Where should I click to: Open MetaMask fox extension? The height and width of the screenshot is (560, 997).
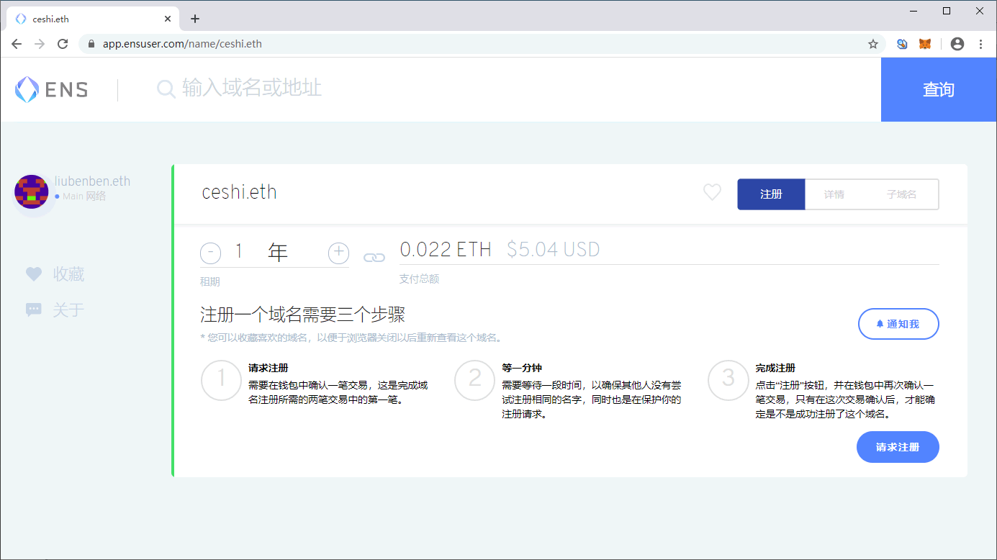click(925, 44)
